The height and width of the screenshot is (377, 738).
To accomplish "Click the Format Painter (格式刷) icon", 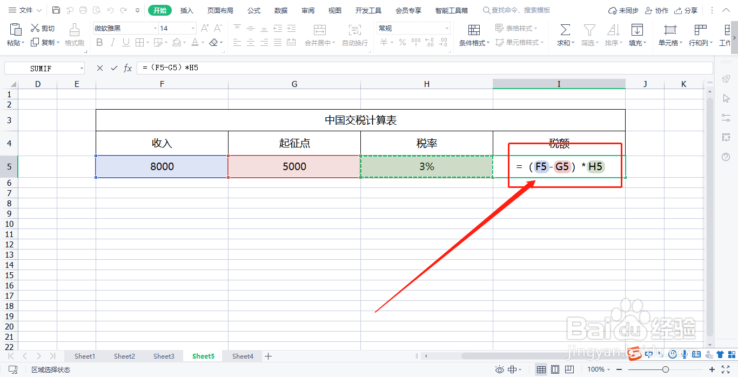I will point(74,34).
